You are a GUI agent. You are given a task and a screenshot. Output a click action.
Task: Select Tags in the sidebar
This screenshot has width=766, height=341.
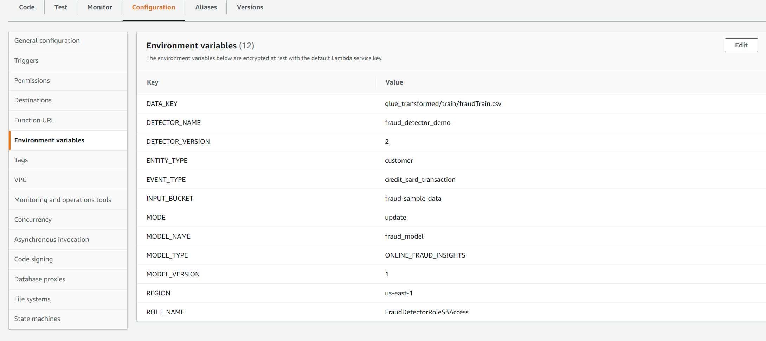21,160
